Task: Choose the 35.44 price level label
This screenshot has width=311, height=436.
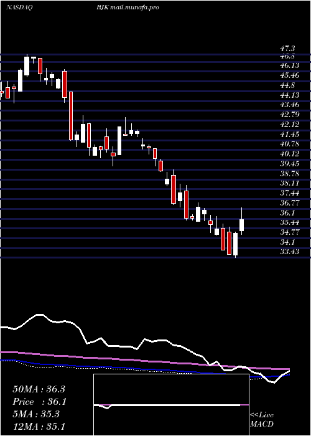Action: point(289,222)
